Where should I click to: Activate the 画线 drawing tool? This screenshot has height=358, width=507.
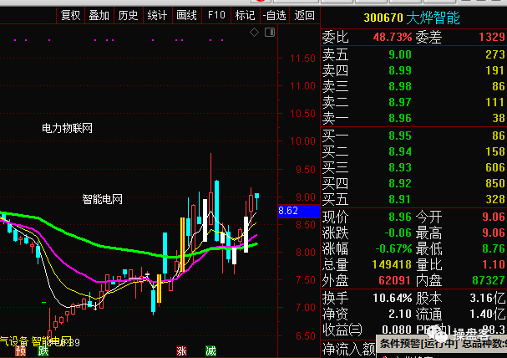[x=187, y=15]
